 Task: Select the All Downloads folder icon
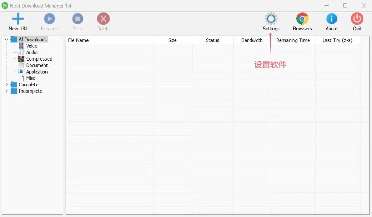click(x=14, y=39)
